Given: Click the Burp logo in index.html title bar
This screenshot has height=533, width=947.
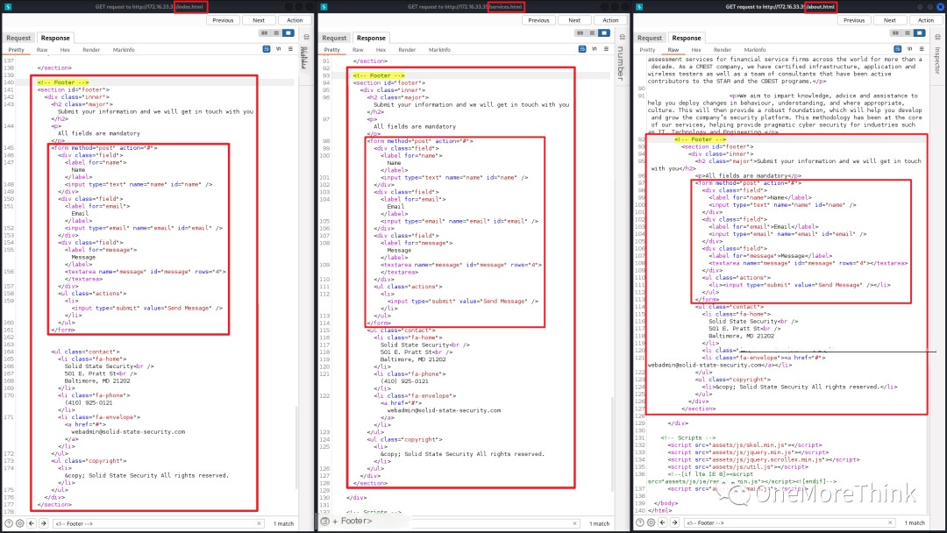Looking at the screenshot, I should [9, 7].
